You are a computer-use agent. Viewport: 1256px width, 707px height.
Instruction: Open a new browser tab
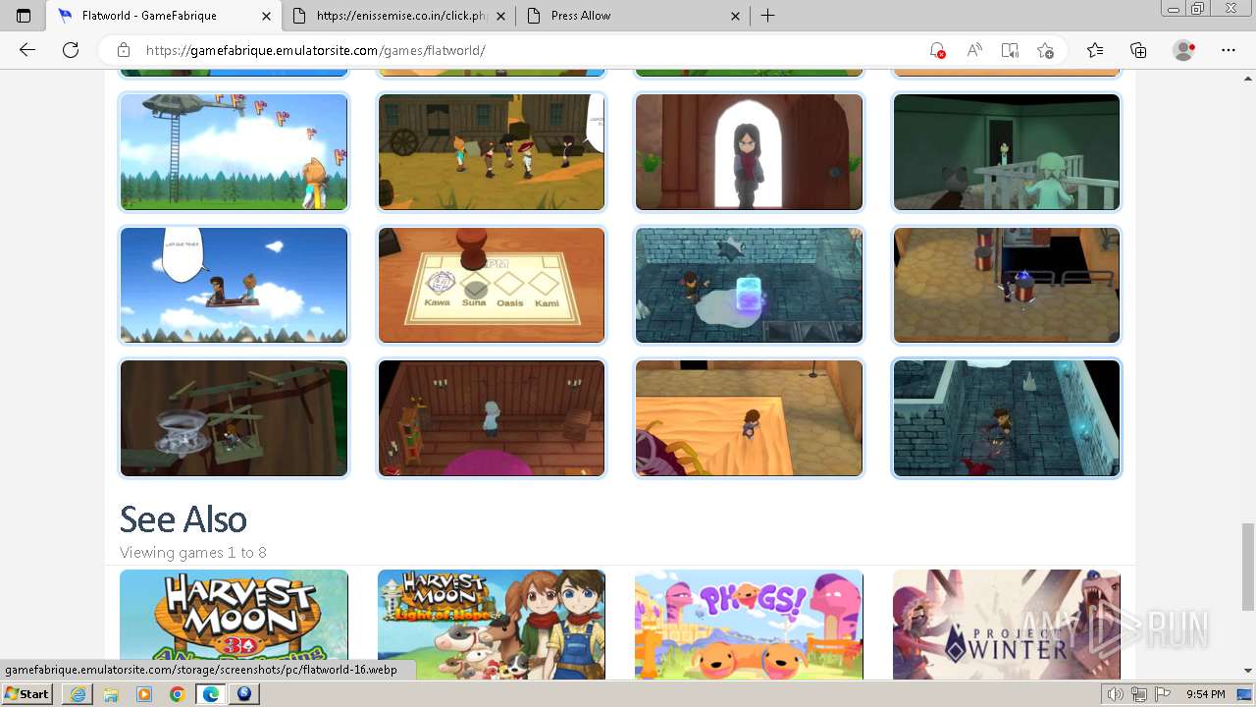click(x=768, y=16)
